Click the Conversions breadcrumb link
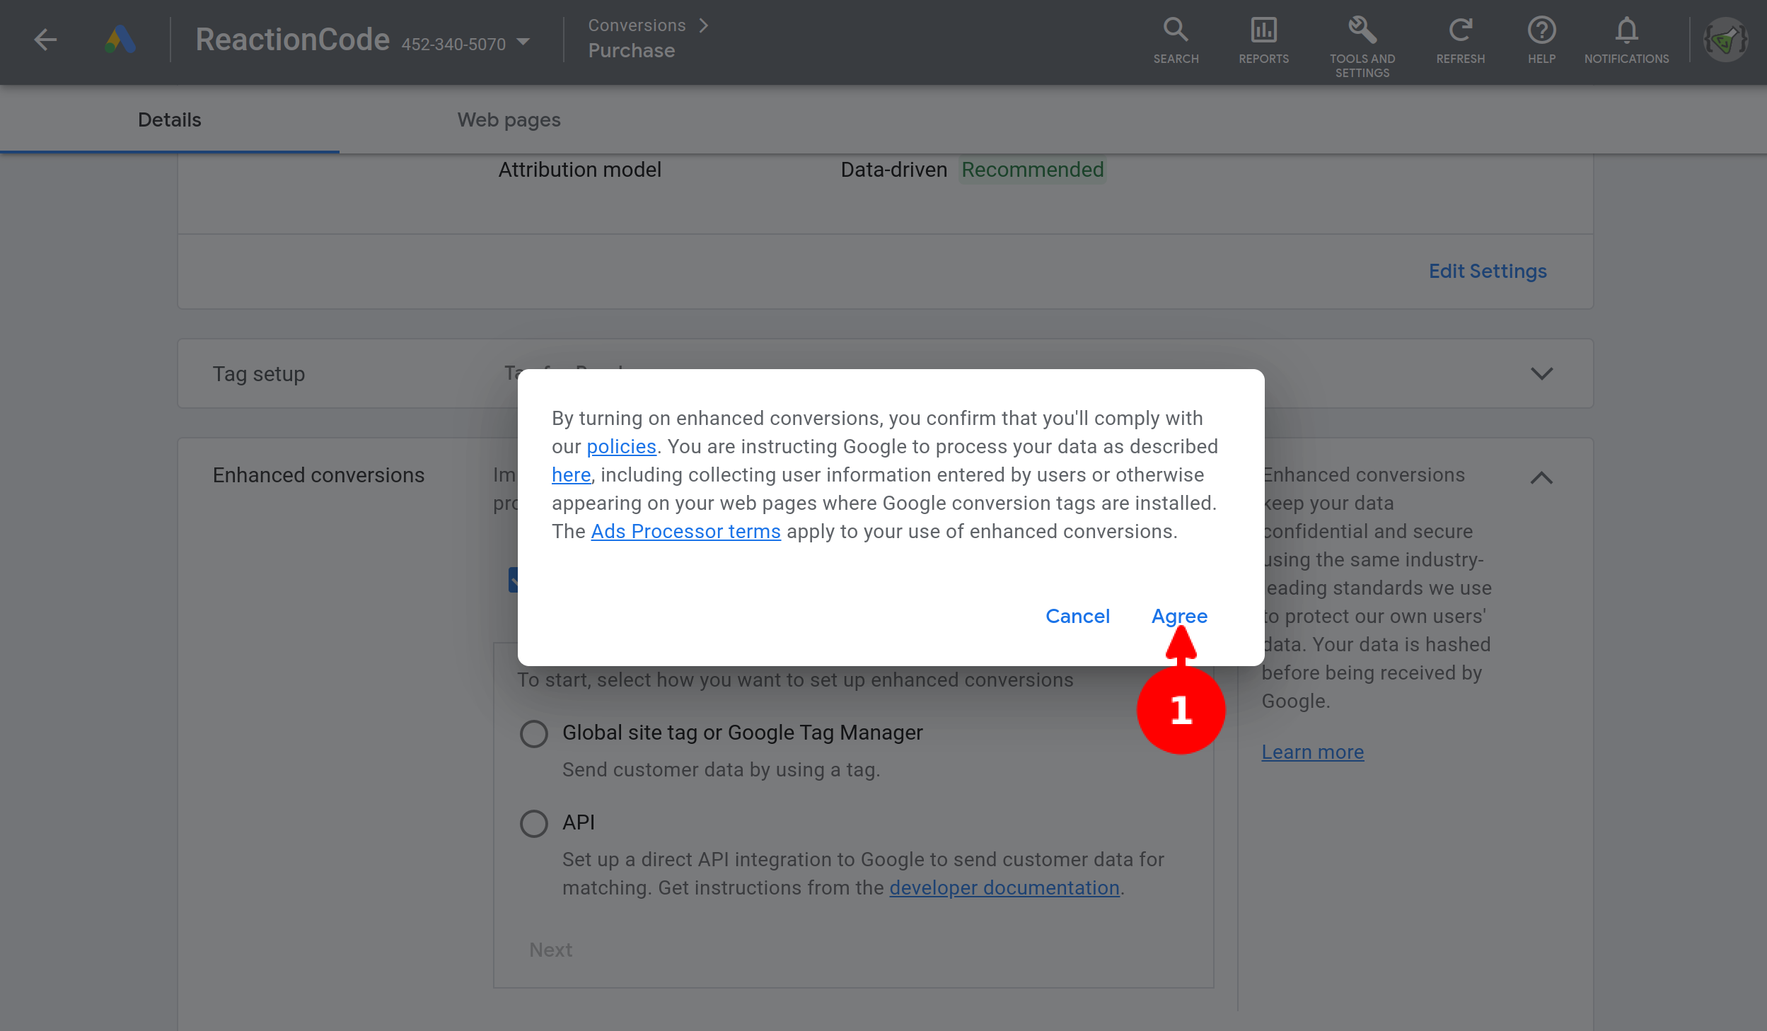 point(637,25)
